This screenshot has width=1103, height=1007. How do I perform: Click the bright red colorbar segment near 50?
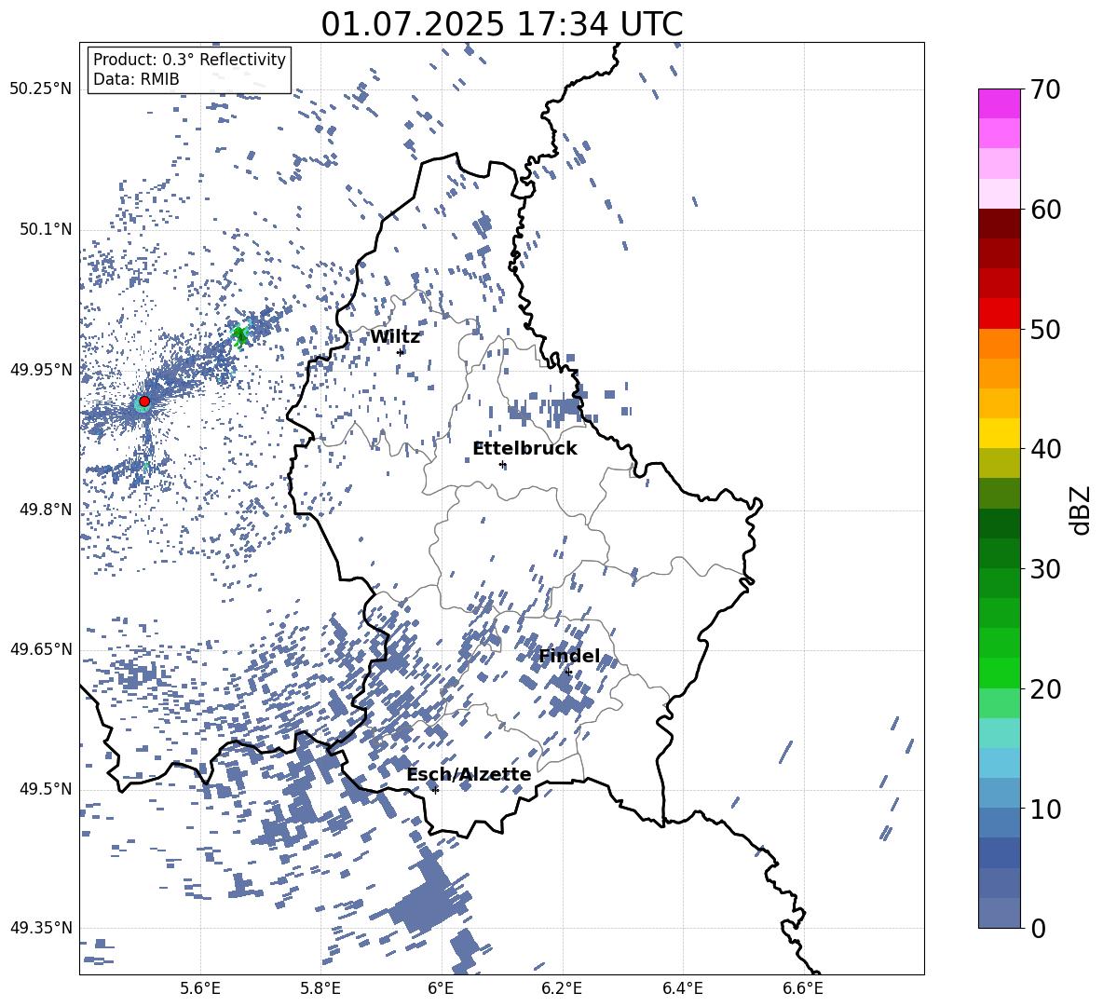[x=999, y=314]
